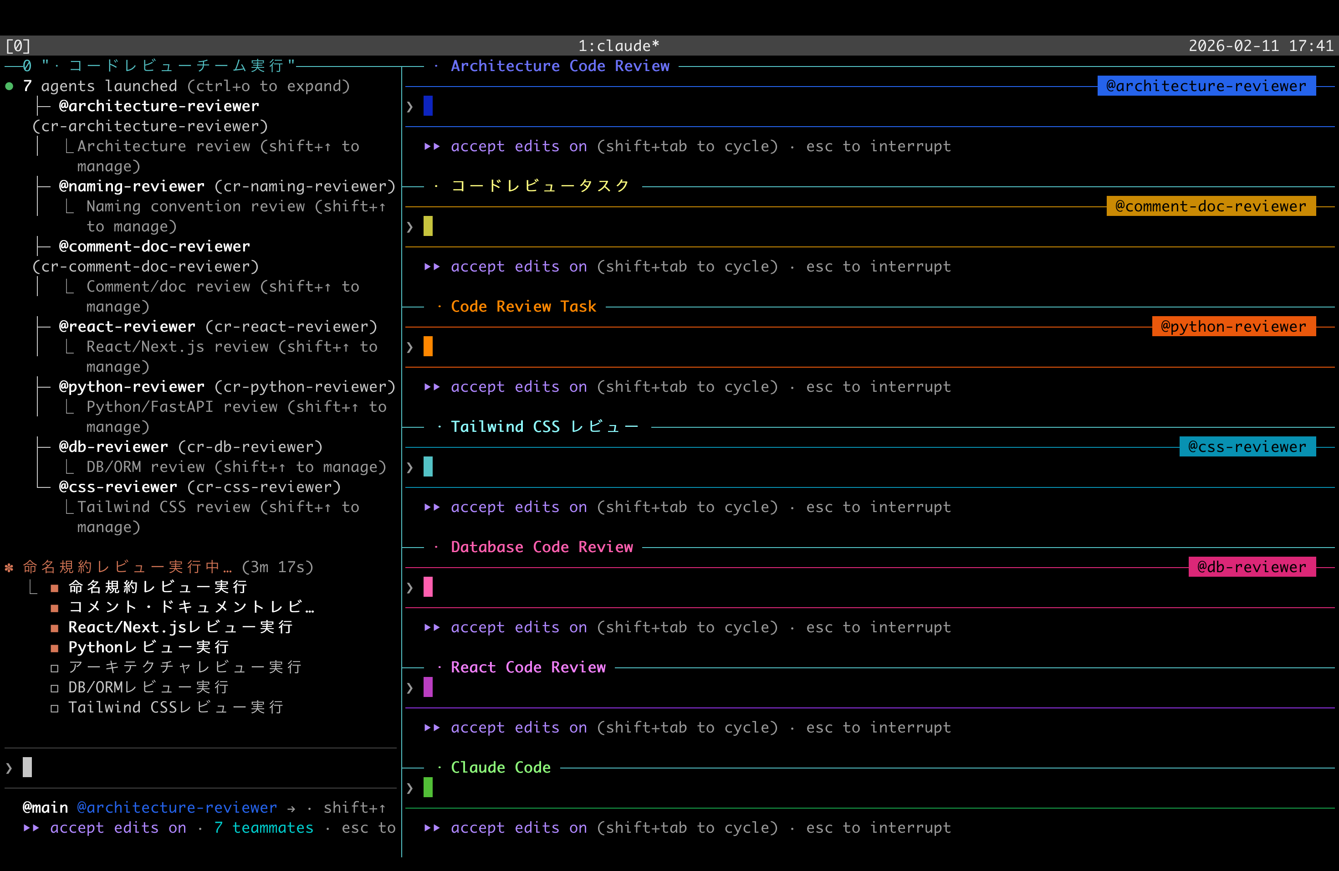Toggle the Tailwind CSSレビュー実行 task checkbox

(x=55, y=708)
